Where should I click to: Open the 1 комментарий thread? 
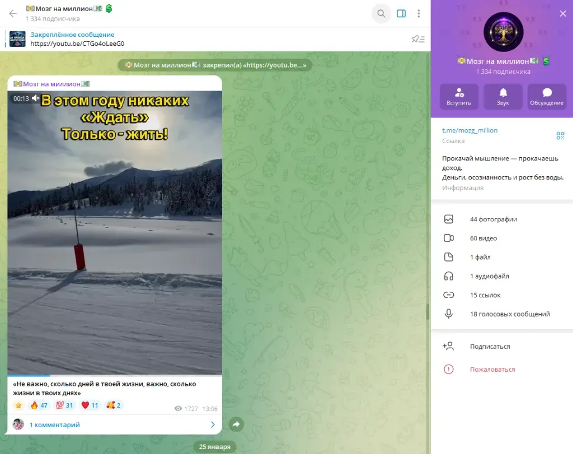tap(54, 424)
